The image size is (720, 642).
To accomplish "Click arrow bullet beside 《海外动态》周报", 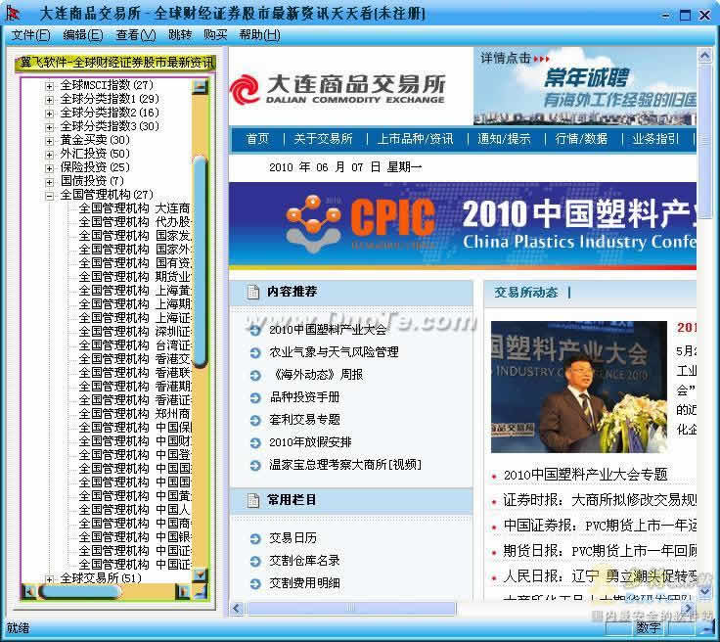I will coord(255,375).
